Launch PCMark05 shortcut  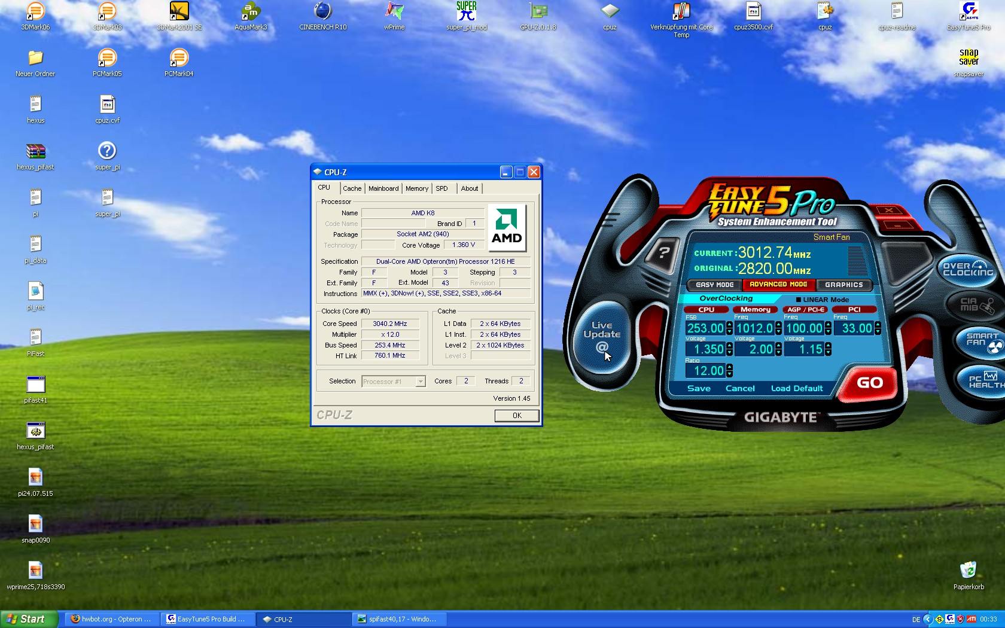pyautogui.click(x=107, y=63)
